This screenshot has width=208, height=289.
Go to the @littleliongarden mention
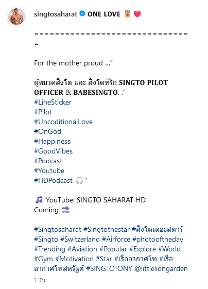pyautogui.click(x=161, y=268)
